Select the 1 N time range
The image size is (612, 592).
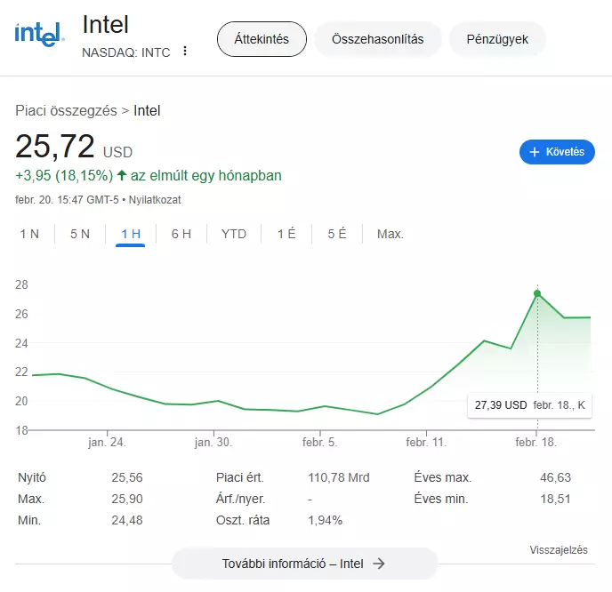[x=29, y=234]
